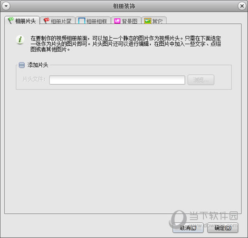Switch to the 相册相框 tab
Viewport: 248px width, 238px height.
93,20
